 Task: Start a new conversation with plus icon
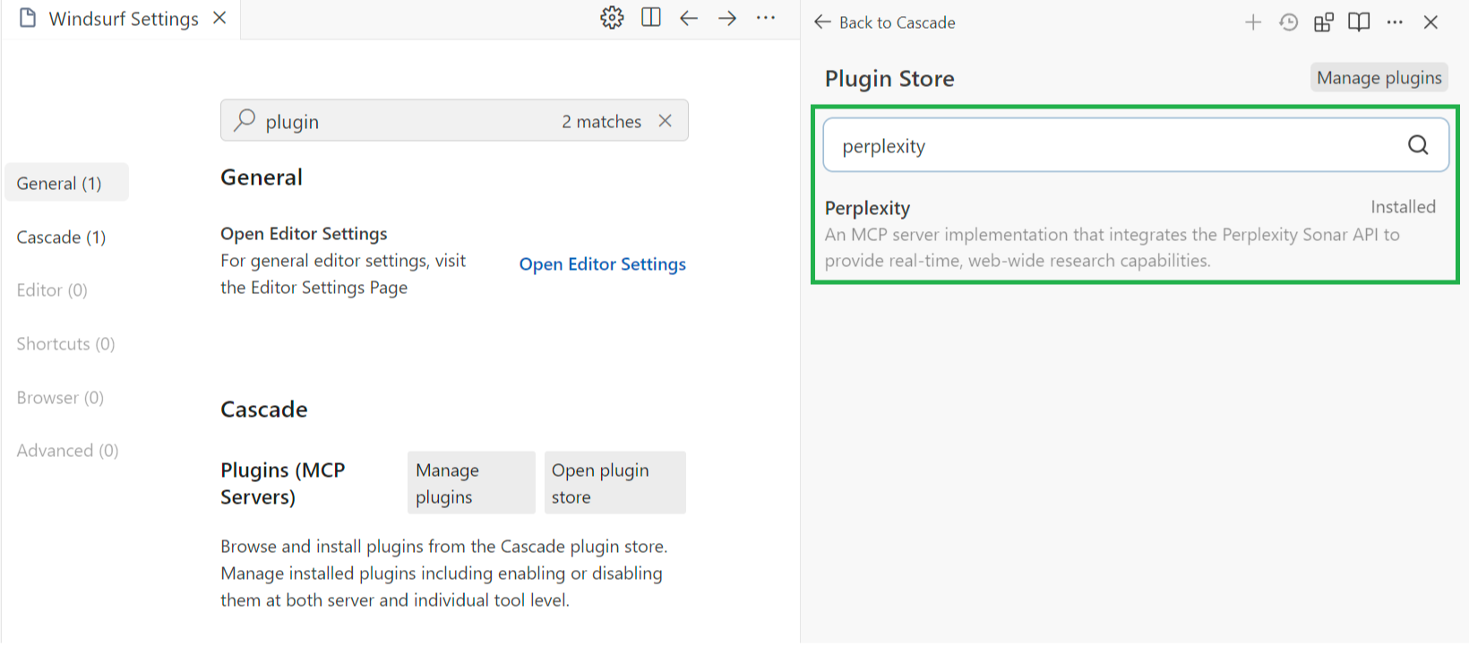click(1253, 22)
